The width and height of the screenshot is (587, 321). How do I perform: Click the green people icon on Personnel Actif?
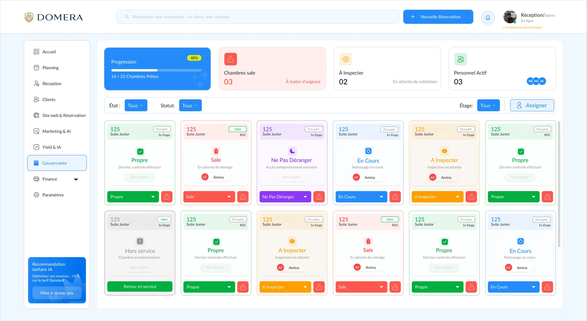460,59
